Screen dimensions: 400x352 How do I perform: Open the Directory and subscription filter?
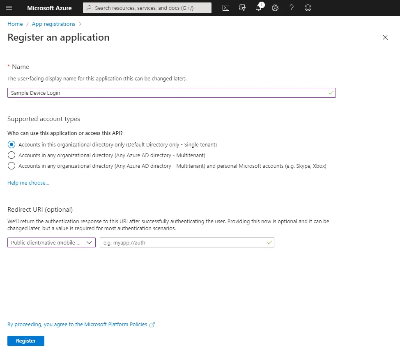tap(242, 8)
